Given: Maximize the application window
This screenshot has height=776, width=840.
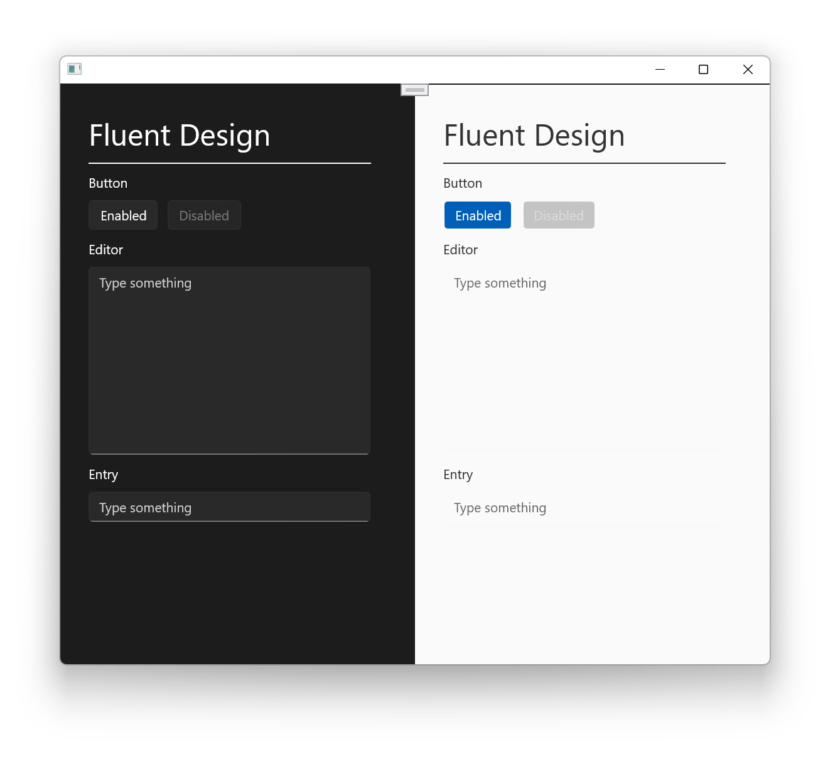Looking at the screenshot, I should [x=703, y=69].
